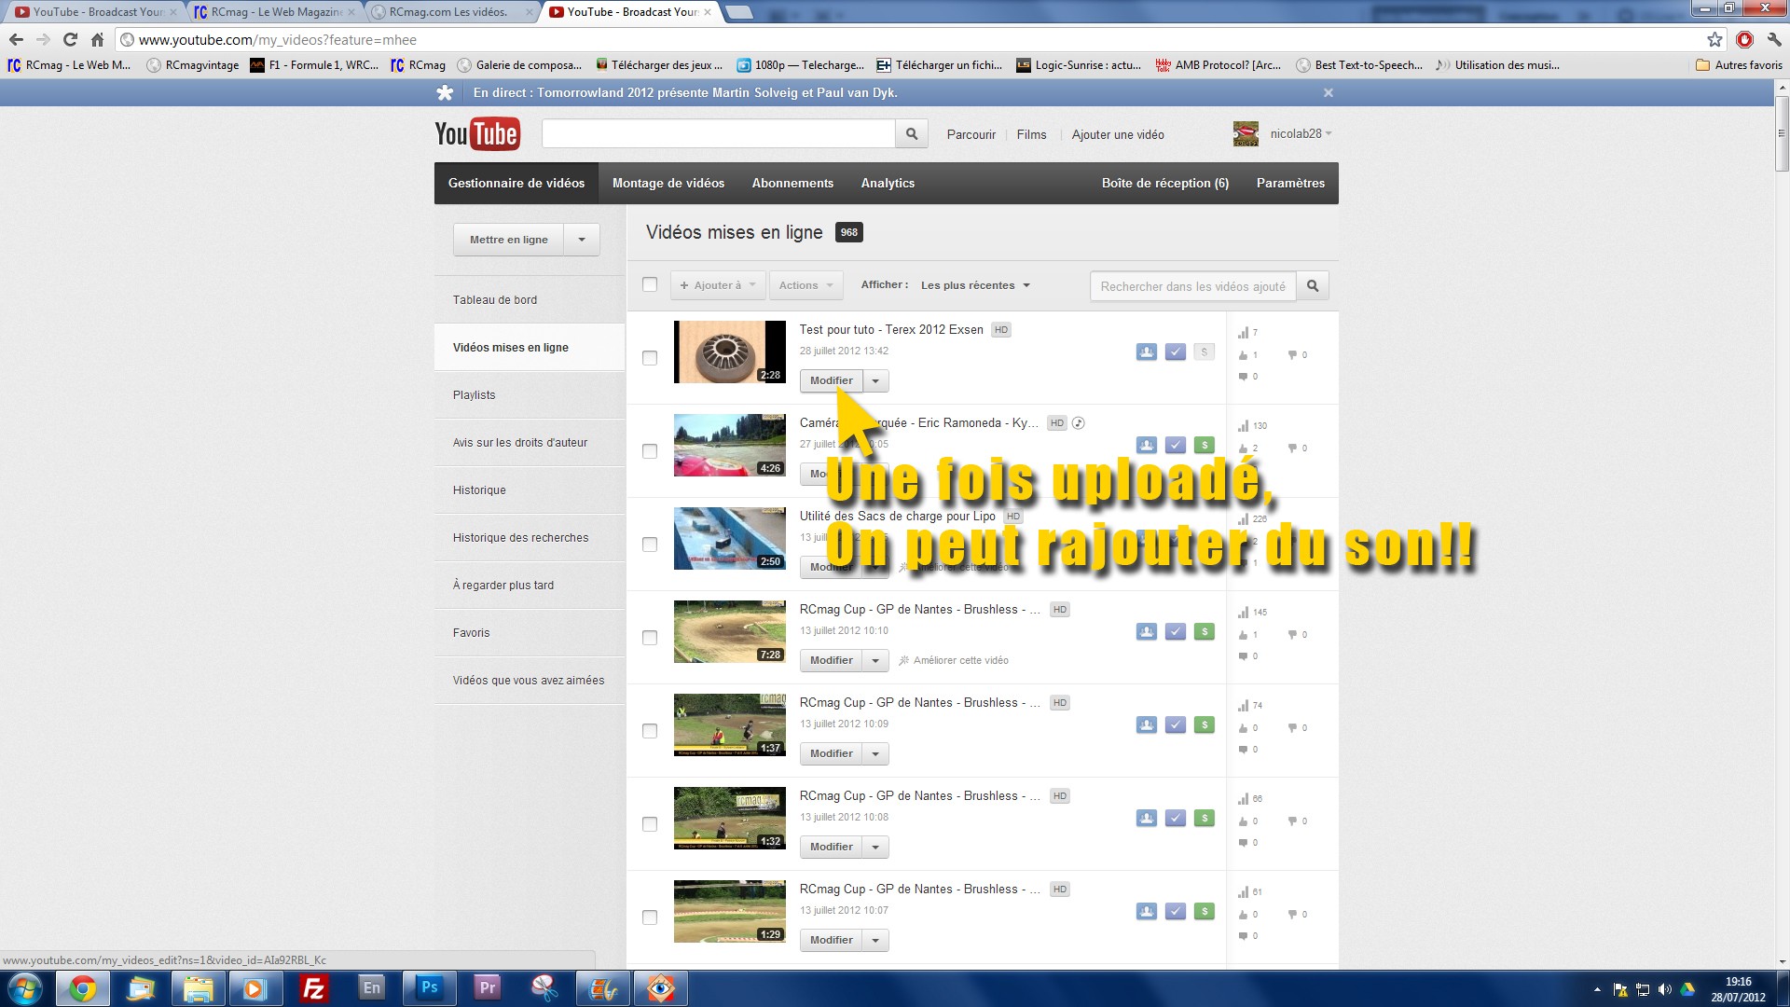Expand Modifier arrow on the 1:37 video row
Viewport: 1790px width, 1007px height.
point(875,753)
